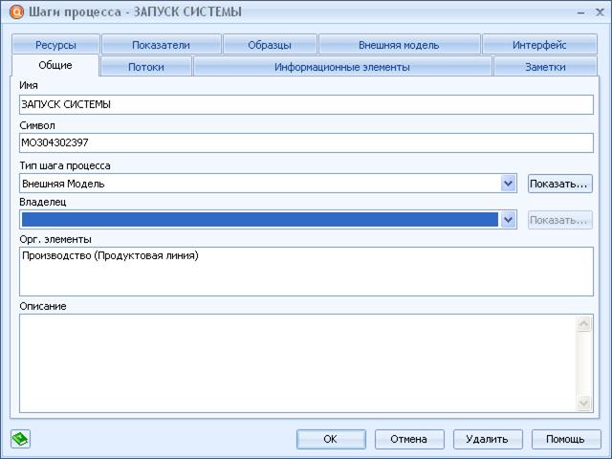Click the Удалить button
This screenshot has width=612, height=459.
[x=488, y=439]
